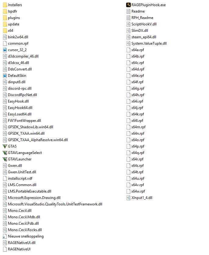
Task: Click the DefaultSkin image icon
Action: point(5,76)
